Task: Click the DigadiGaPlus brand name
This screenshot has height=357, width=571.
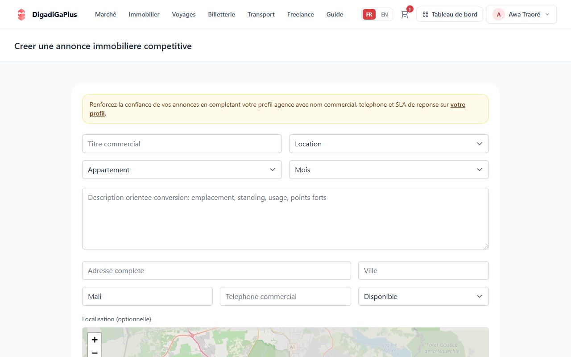Action: (x=54, y=14)
